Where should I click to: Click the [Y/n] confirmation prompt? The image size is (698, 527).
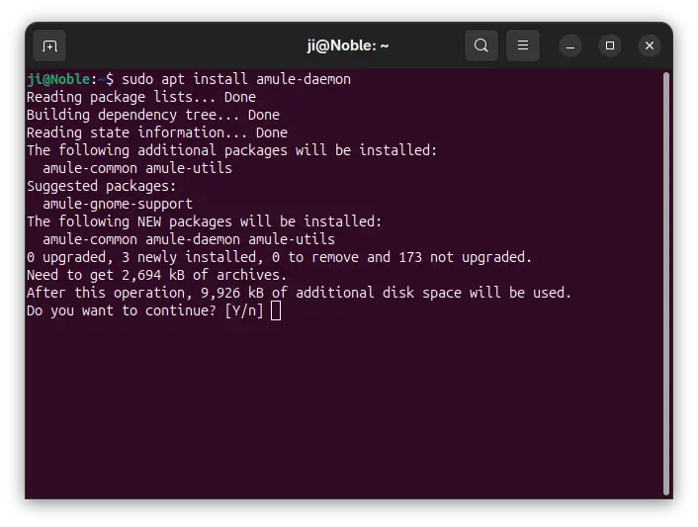244,310
